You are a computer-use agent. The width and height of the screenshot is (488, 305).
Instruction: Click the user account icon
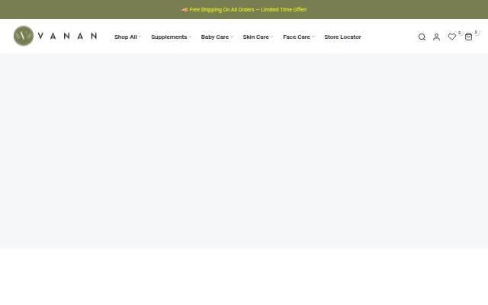pyautogui.click(x=436, y=37)
